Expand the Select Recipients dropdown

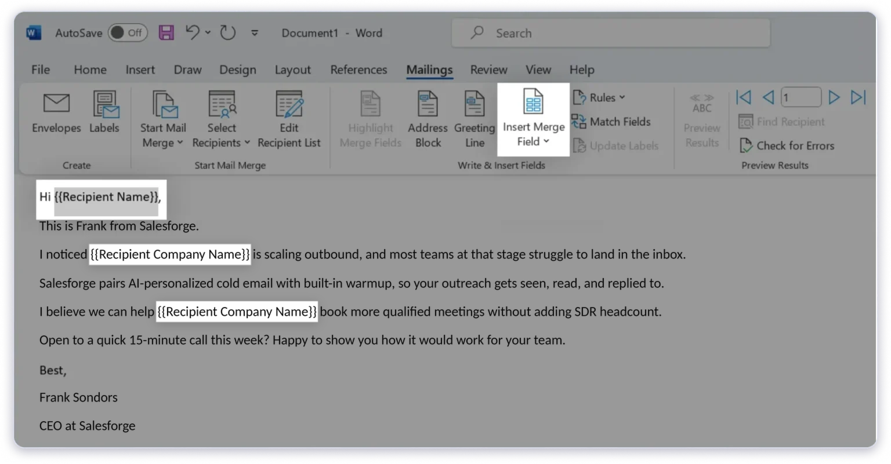pyautogui.click(x=222, y=120)
